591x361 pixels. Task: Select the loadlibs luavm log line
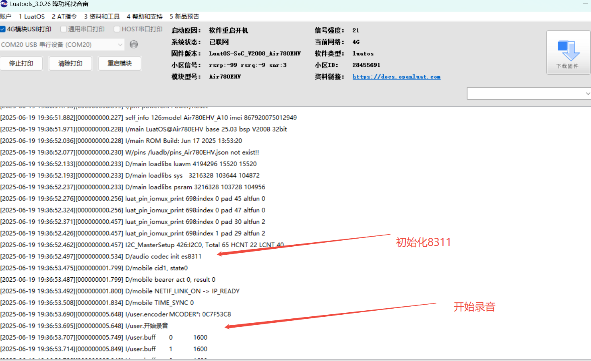[128, 164]
